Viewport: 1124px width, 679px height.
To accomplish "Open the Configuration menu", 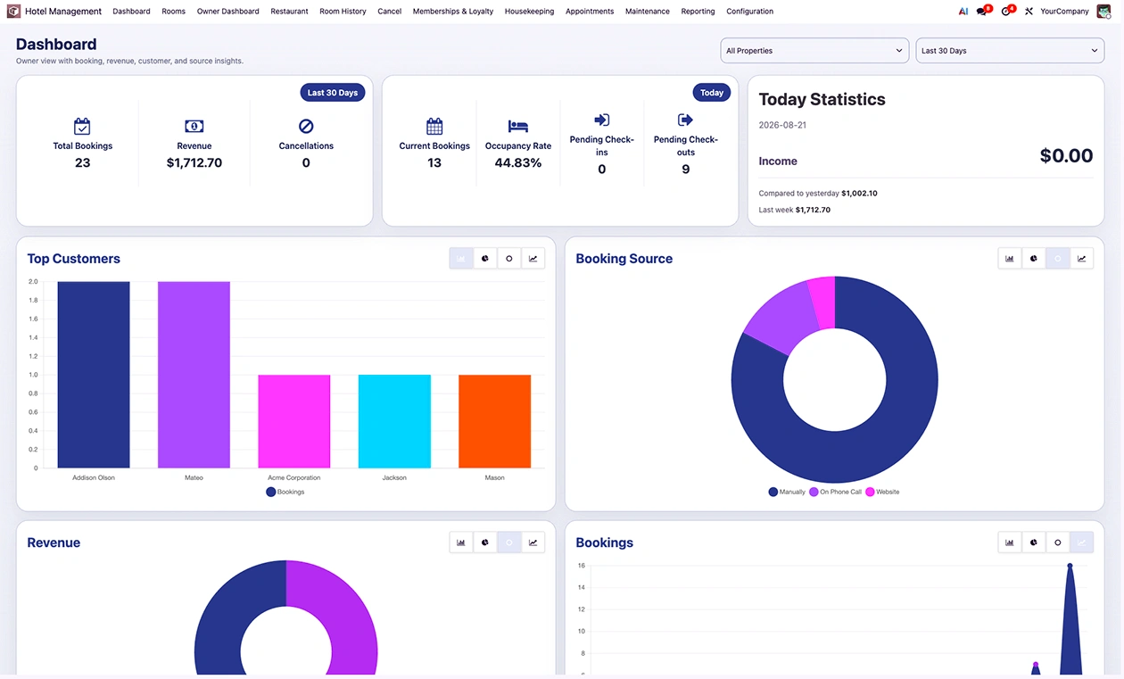I will tap(749, 12).
